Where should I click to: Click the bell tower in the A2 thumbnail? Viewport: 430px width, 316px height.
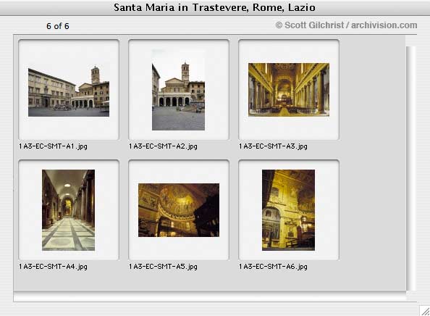[185, 71]
